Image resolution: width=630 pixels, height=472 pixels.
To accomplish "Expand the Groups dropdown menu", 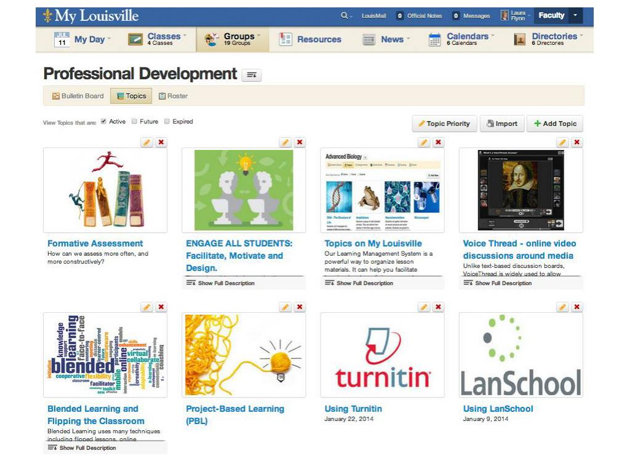I will [259, 36].
